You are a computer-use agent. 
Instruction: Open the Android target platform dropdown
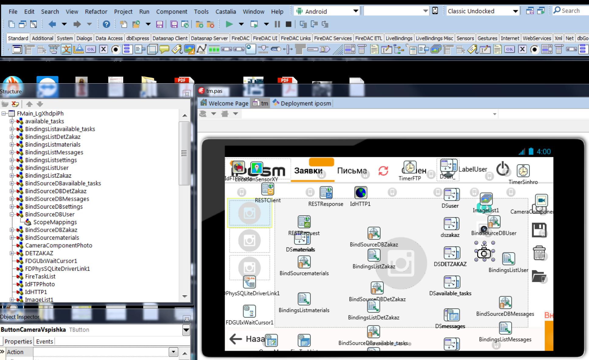[x=356, y=11]
